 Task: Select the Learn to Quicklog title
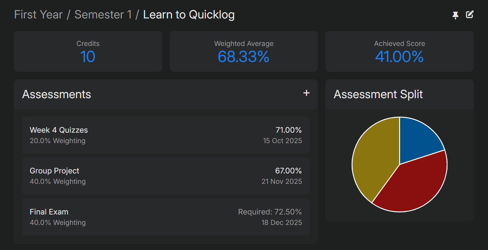pyautogui.click(x=189, y=15)
